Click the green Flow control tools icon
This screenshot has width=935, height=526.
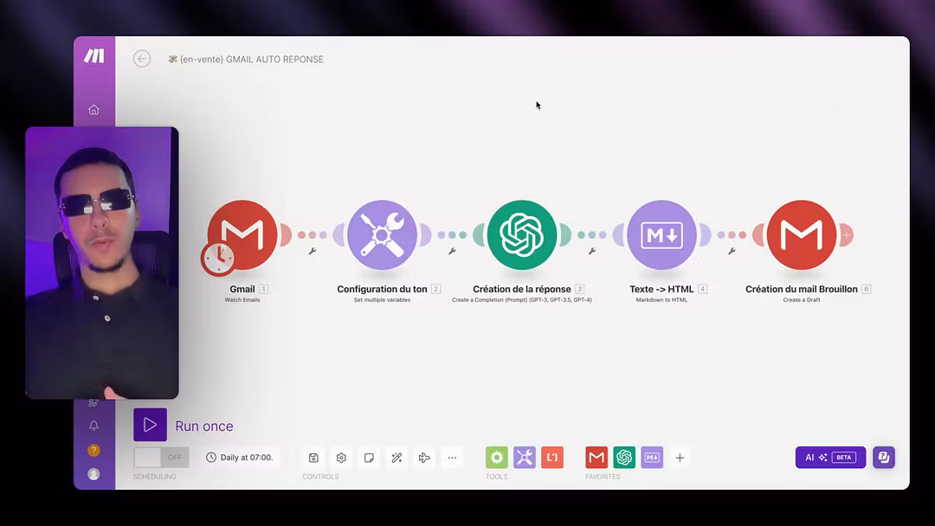coord(497,458)
